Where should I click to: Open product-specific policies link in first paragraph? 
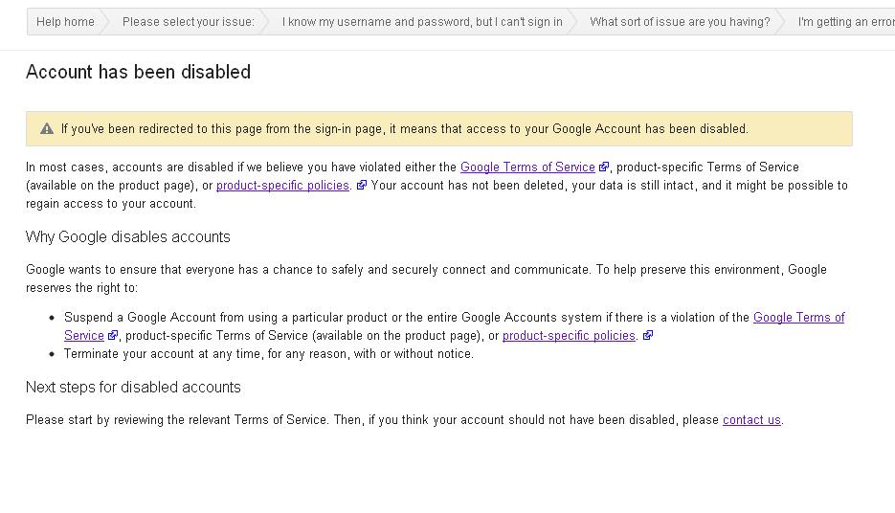coord(282,186)
